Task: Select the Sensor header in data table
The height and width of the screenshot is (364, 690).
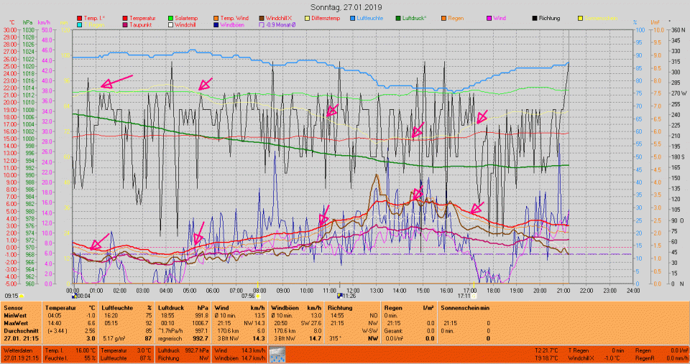Action: [13, 307]
